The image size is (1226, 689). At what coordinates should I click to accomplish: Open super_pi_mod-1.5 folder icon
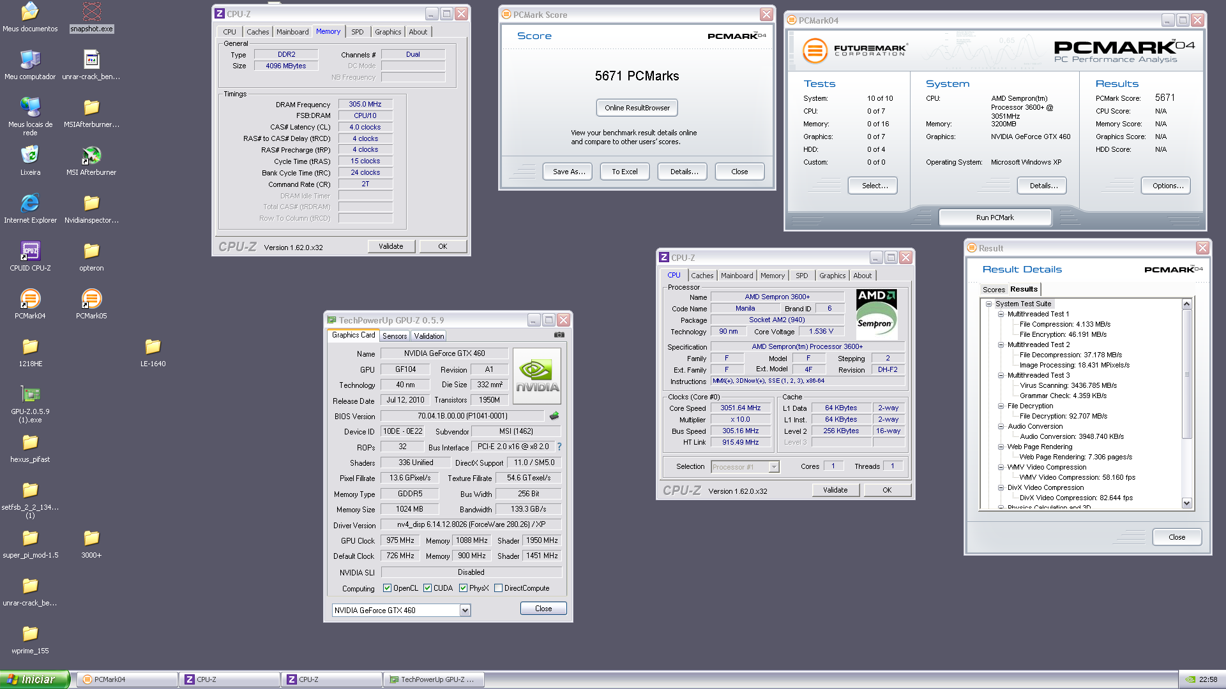click(30, 538)
